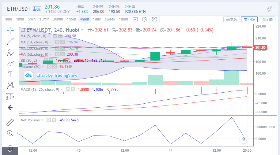Select the text annotation tool
The width and height of the screenshot is (280, 155).
[10, 74]
